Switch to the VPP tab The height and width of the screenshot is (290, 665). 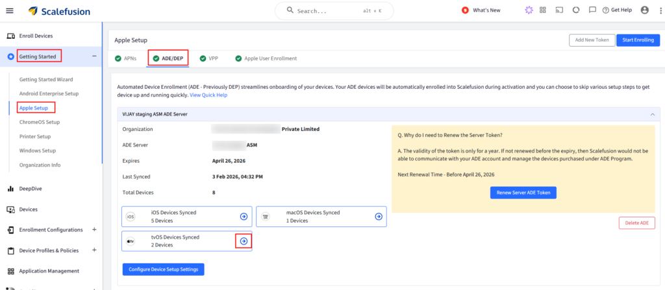tap(208, 58)
